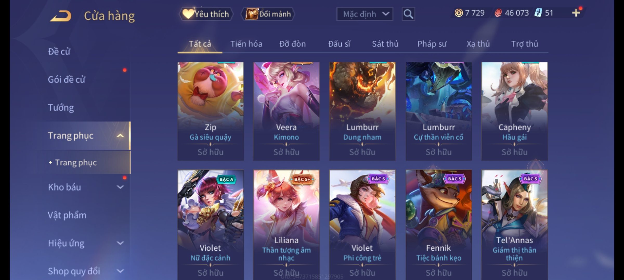This screenshot has width=624, height=280.
Task: Tap the red gem currency icon
Action: click(x=498, y=13)
